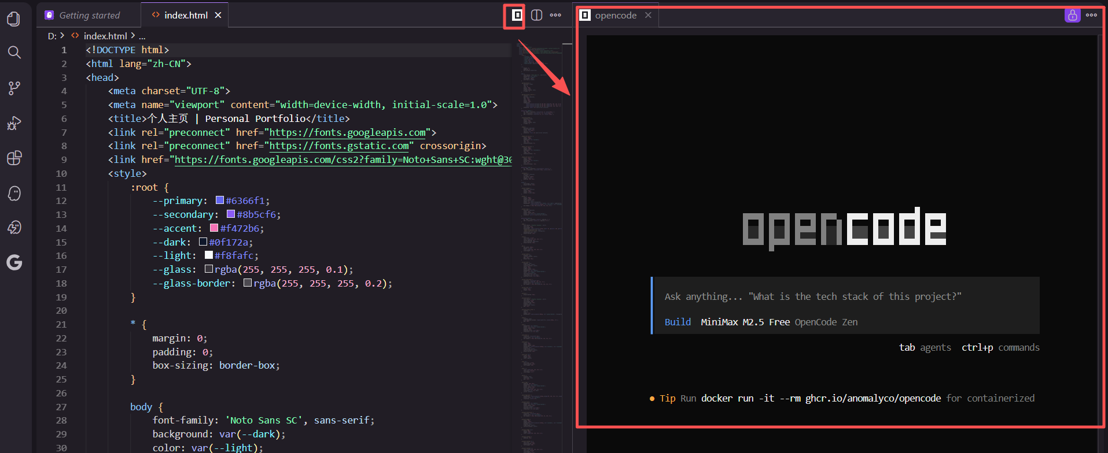
Task: Split the editor right
Action: click(537, 16)
